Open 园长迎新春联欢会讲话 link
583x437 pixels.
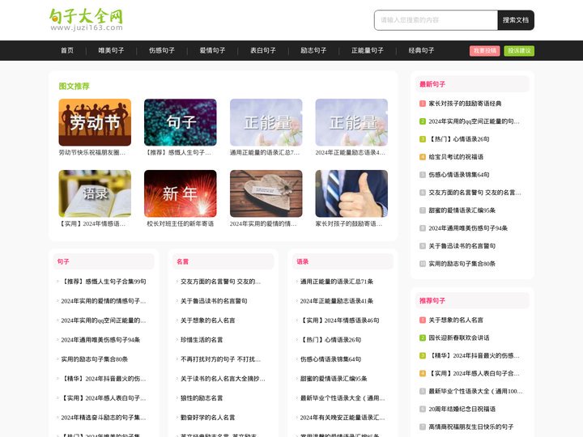point(459,337)
